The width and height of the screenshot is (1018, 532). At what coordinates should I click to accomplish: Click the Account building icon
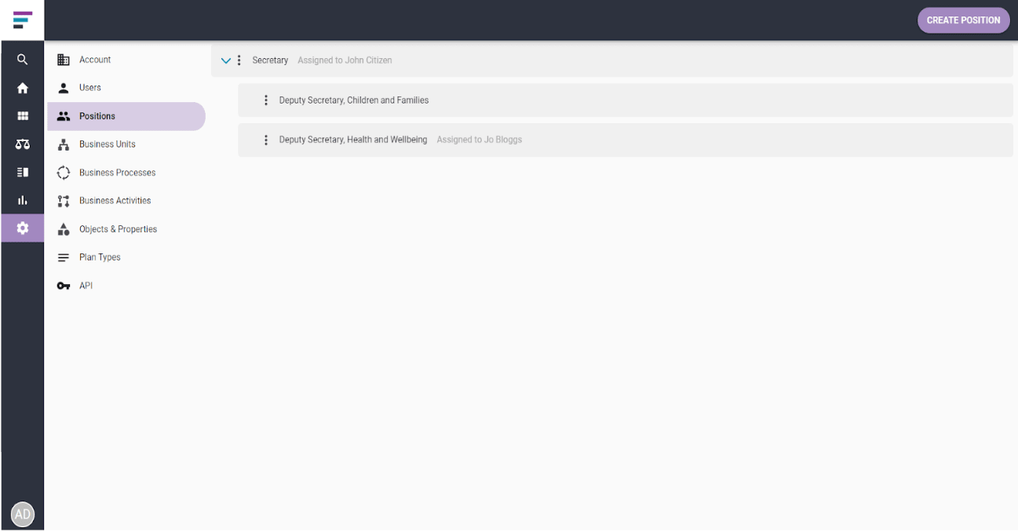tap(64, 60)
